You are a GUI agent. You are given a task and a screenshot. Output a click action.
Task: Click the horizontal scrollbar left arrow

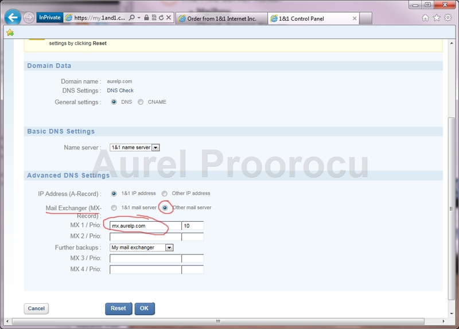tap(7, 321)
